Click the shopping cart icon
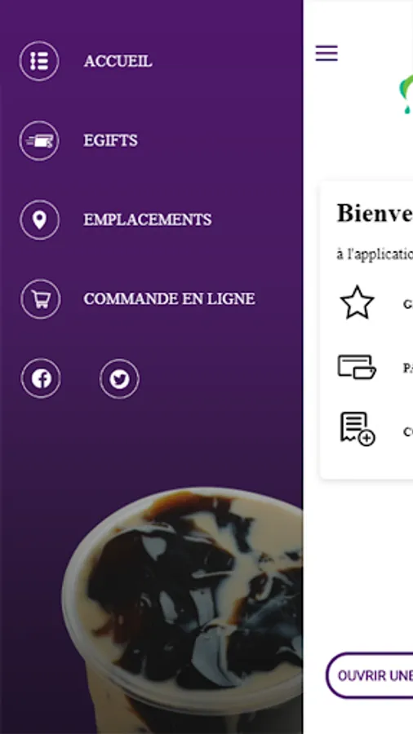 click(40, 298)
